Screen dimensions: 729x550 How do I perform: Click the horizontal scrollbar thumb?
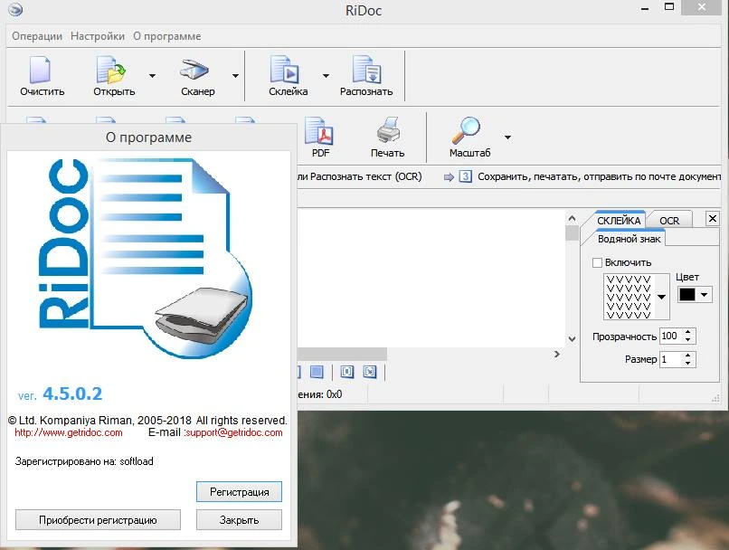pyautogui.click(x=342, y=355)
